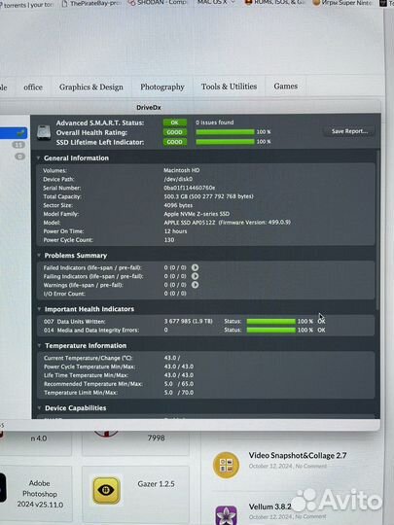Click the 12 hours power on time value

[175, 231]
